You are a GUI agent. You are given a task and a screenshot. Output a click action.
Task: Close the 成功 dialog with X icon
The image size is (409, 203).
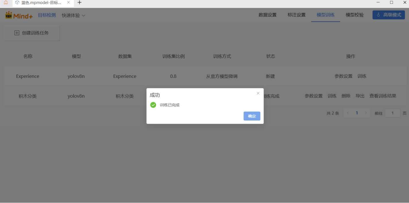coord(258,93)
